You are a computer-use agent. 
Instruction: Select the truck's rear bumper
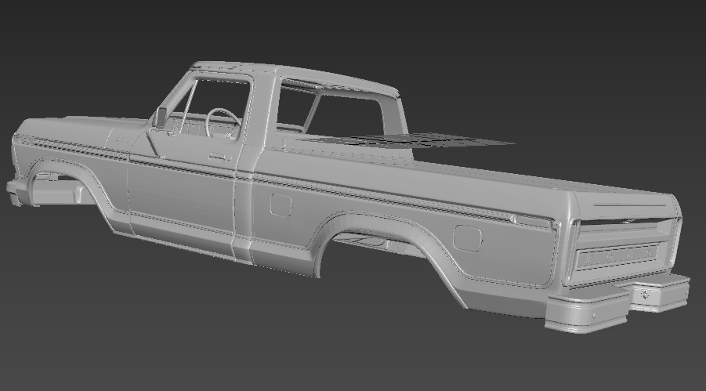(x=617, y=303)
